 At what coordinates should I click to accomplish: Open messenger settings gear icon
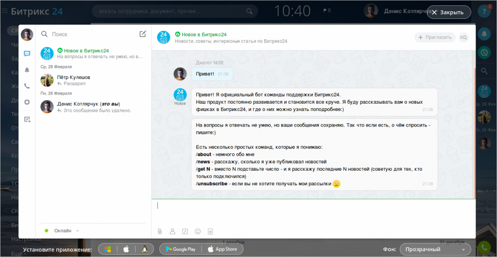[27, 102]
